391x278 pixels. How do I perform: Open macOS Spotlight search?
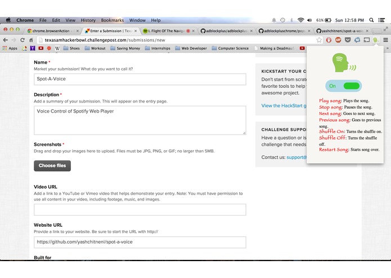[x=371, y=20]
